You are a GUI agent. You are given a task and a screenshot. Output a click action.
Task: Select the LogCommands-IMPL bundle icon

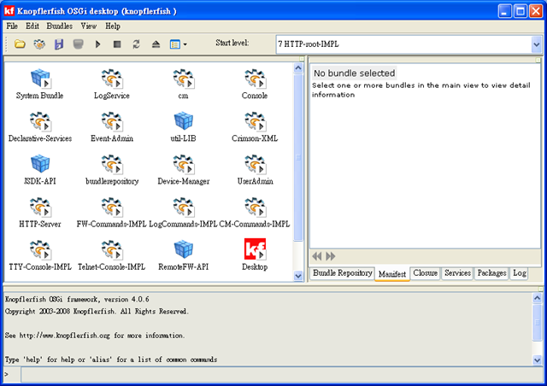(183, 207)
